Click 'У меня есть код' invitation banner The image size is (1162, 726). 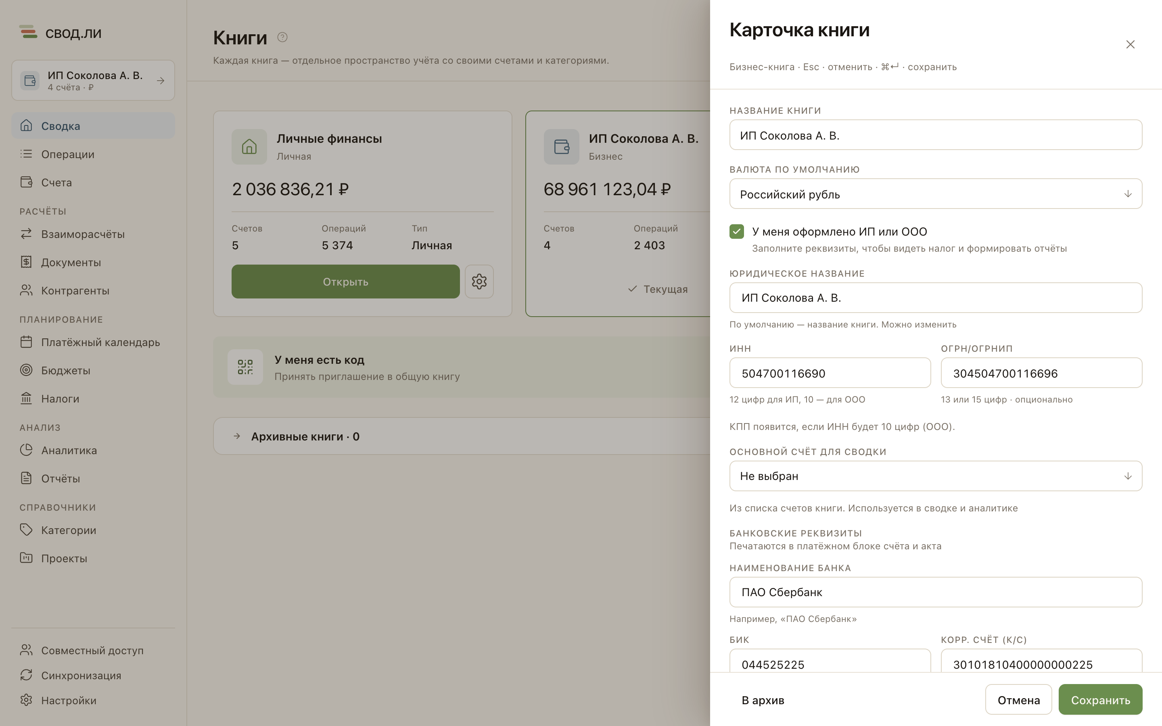tap(462, 367)
